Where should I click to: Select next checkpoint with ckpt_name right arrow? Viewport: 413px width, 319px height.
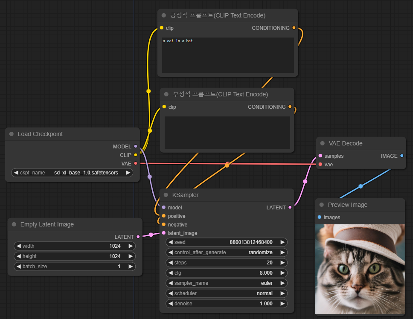click(128, 173)
